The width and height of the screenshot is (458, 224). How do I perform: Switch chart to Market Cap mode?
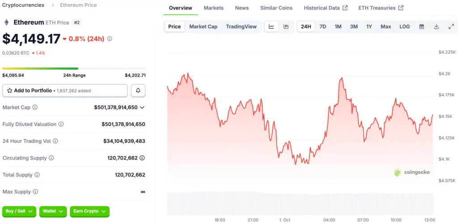point(203,27)
